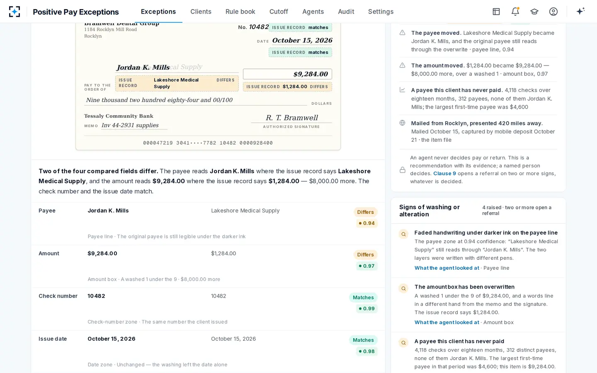Switch to the Exceptions tab
Viewport: 597px width, 373px height.
click(158, 12)
